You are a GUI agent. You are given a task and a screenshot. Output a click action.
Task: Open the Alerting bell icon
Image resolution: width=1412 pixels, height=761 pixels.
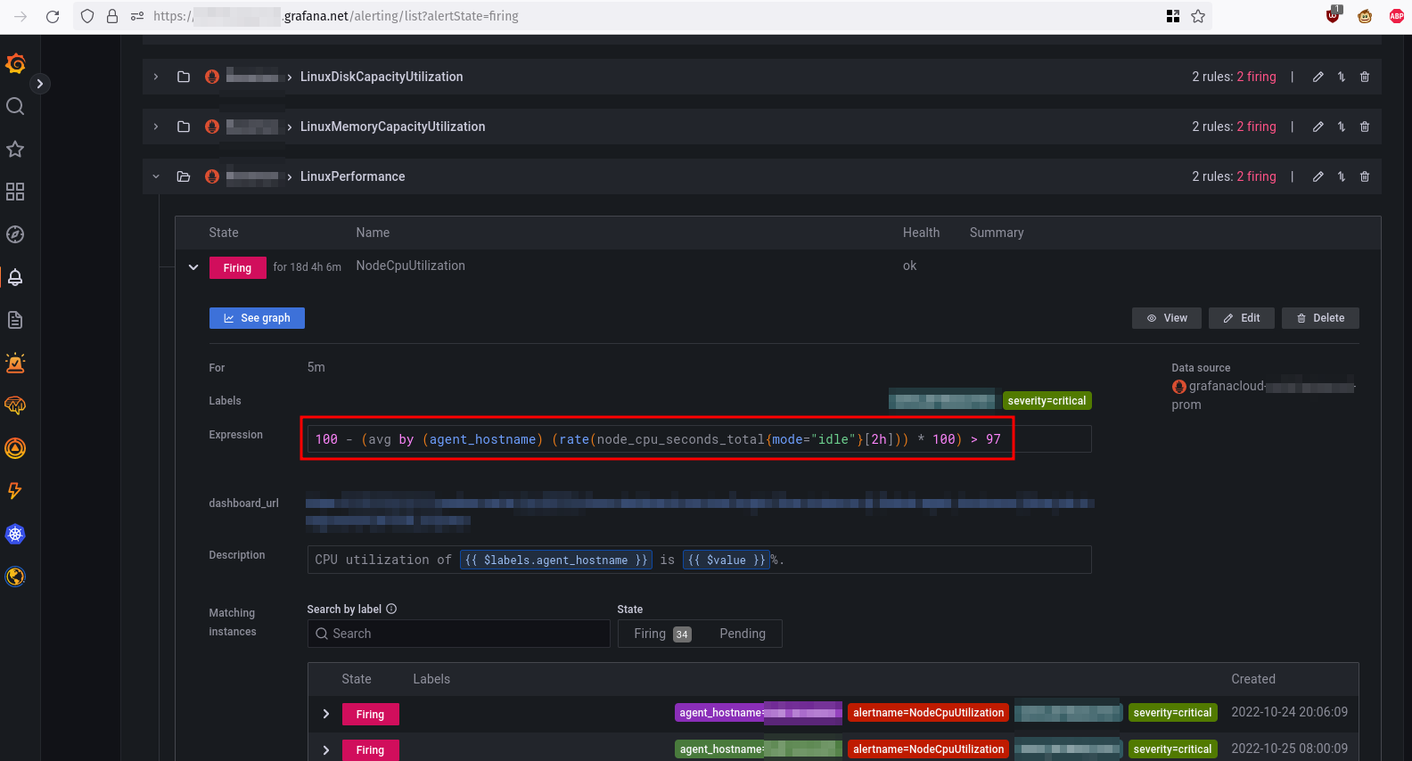click(15, 277)
